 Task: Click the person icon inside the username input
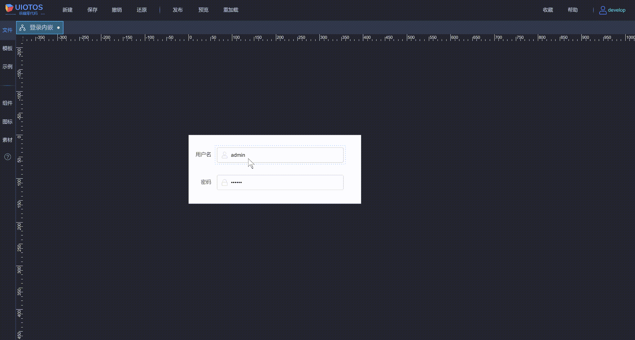tap(225, 155)
